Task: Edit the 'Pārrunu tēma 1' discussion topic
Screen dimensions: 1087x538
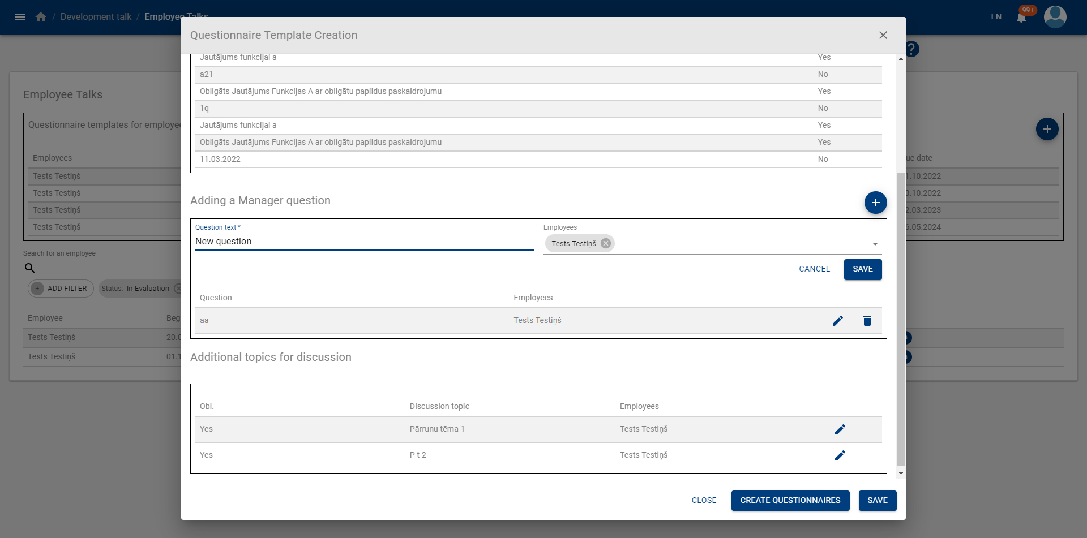Action: 840,429
